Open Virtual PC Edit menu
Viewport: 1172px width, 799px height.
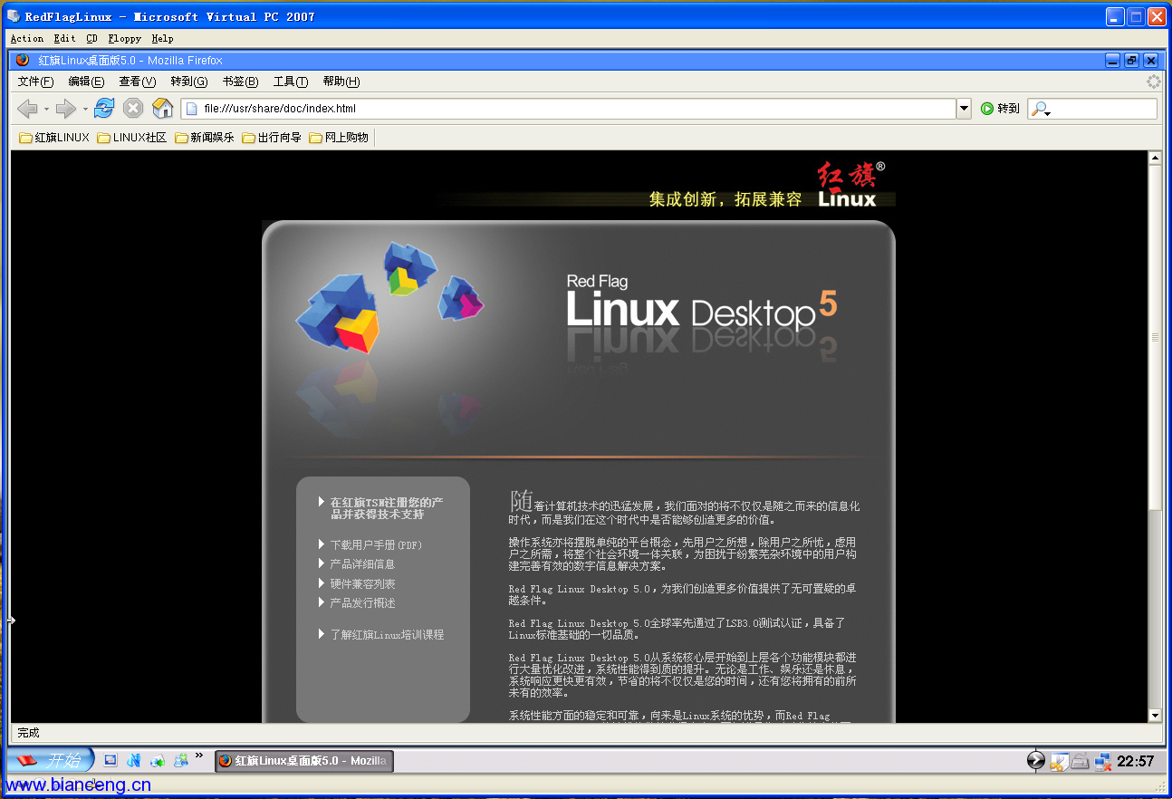coord(64,39)
